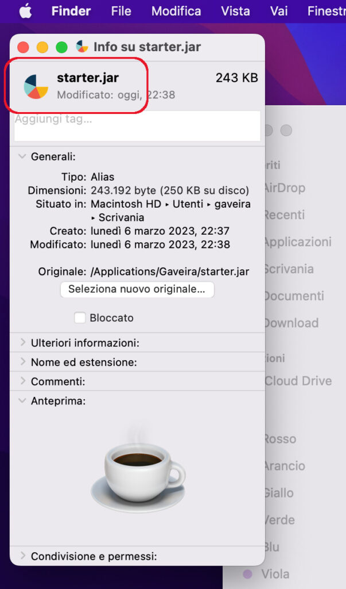Image resolution: width=346 pixels, height=589 pixels.
Task: Close the Info su starter.jar window
Action: (x=24, y=47)
